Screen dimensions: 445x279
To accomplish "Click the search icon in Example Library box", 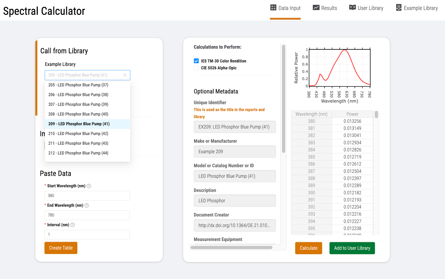I will pos(125,75).
